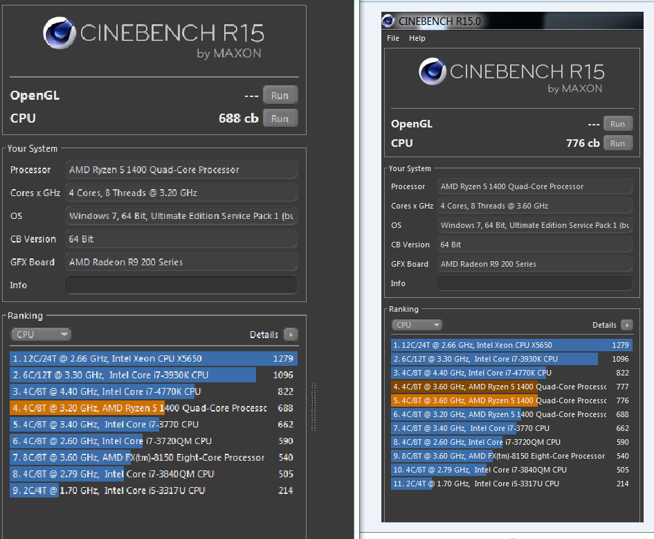Select Ryzen 5 1400 row scoring 777

click(511, 387)
